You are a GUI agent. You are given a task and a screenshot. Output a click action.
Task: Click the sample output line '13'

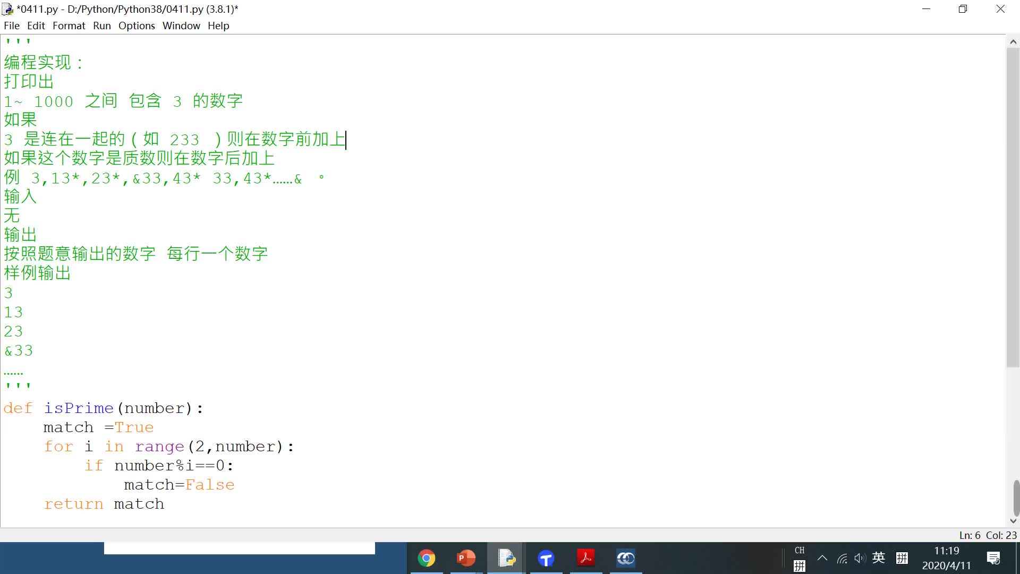point(13,313)
